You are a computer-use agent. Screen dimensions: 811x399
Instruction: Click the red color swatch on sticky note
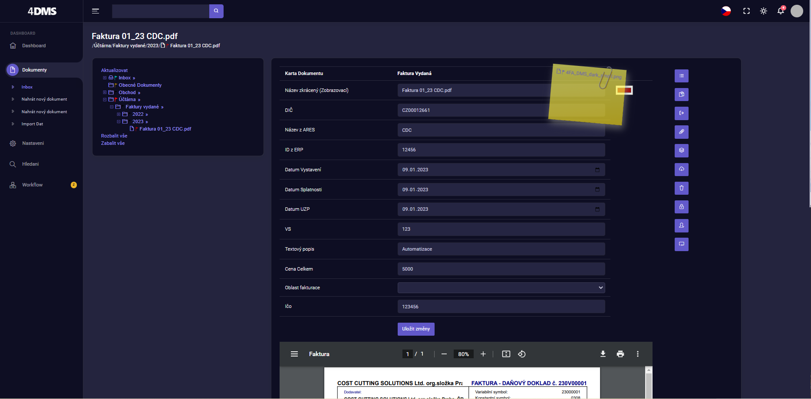624,90
